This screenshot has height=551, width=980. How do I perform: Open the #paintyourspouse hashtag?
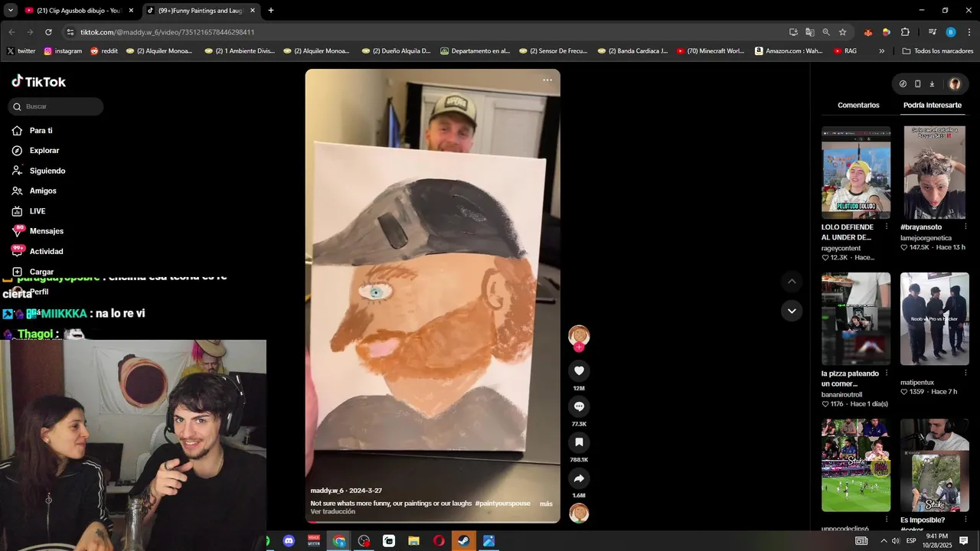502,504
